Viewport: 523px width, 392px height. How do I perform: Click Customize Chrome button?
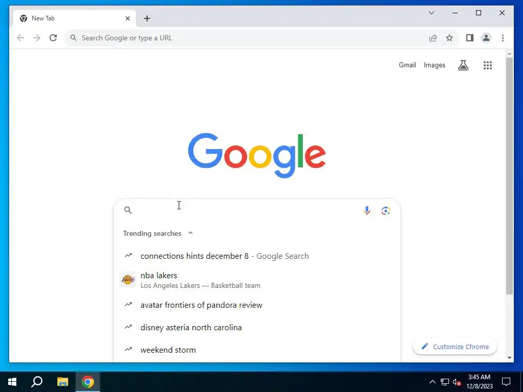tap(455, 347)
